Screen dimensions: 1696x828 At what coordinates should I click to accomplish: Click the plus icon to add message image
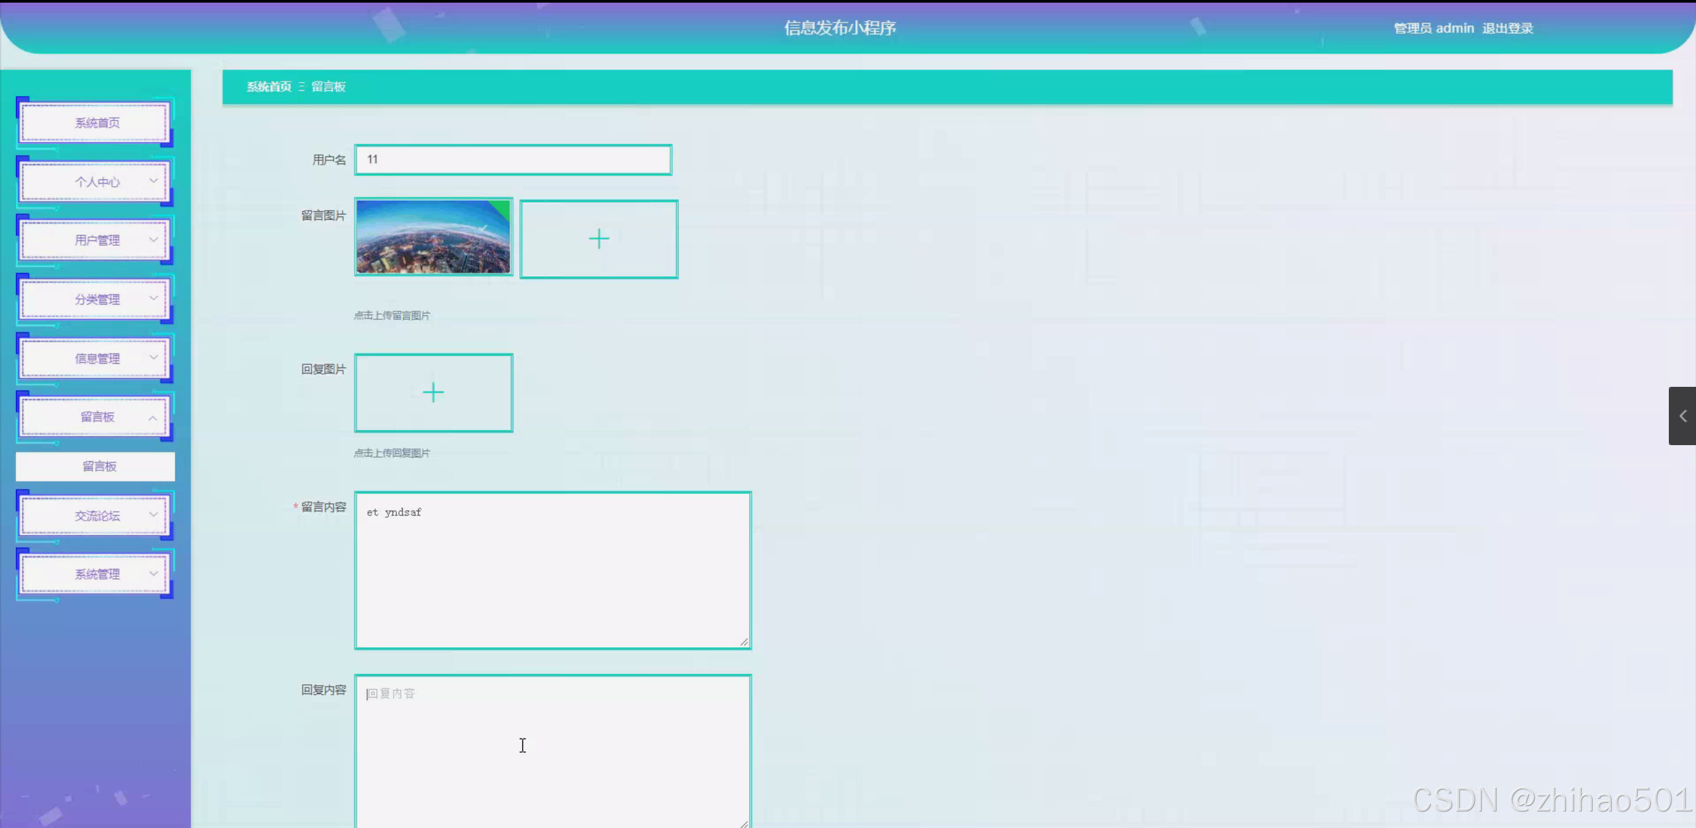point(598,239)
